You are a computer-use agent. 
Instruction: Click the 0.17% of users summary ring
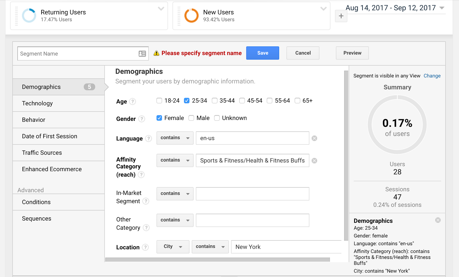(397, 125)
